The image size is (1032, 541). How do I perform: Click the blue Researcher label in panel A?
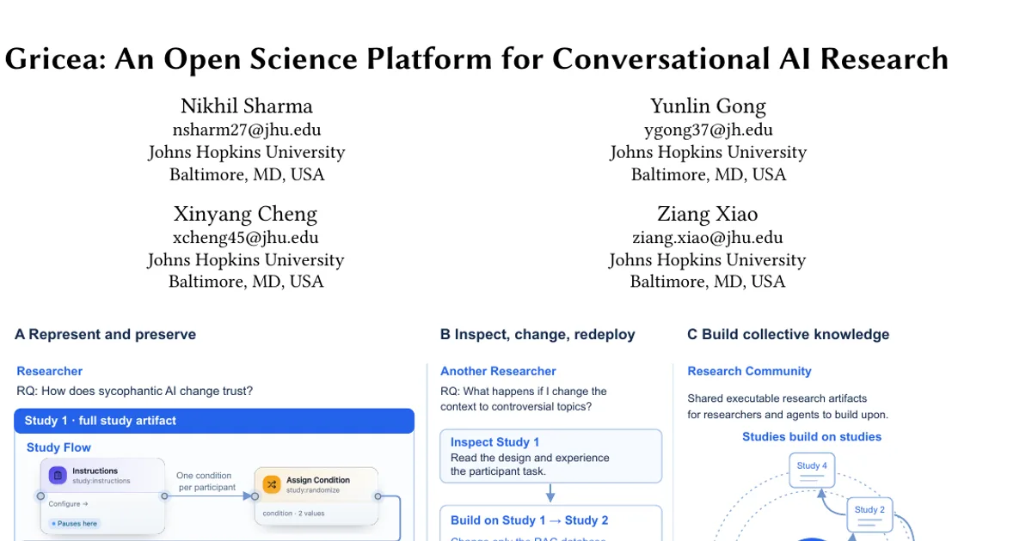pos(50,371)
